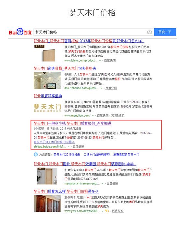Open the 梦天木门 gold logo thumbnail
Viewport: 185px width, 241px height.
tap(47, 107)
